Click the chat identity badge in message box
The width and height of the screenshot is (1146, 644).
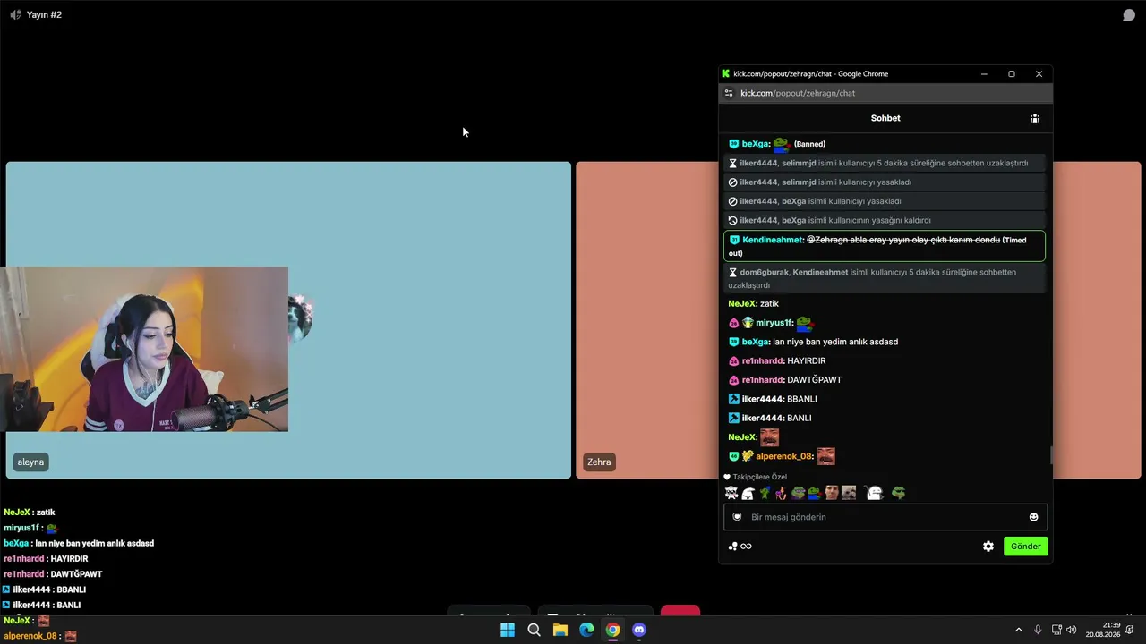click(737, 517)
